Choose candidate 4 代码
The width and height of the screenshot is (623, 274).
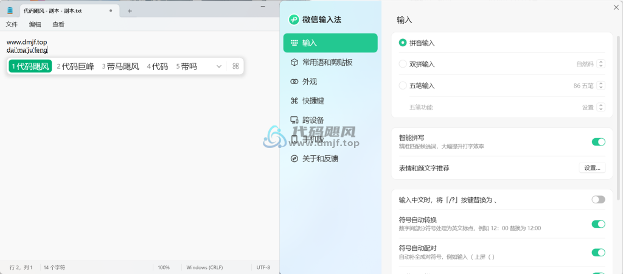(158, 66)
